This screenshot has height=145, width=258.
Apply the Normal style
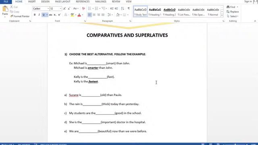(213, 12)
